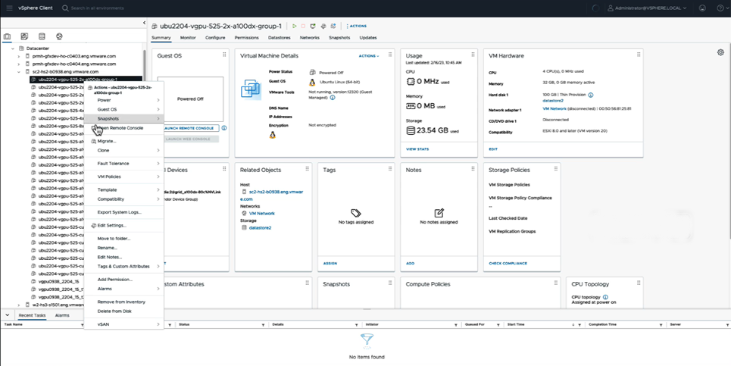Screen dimensions: 731x366
Task: Focus the search in all environments field
Action: click(98, 8)
